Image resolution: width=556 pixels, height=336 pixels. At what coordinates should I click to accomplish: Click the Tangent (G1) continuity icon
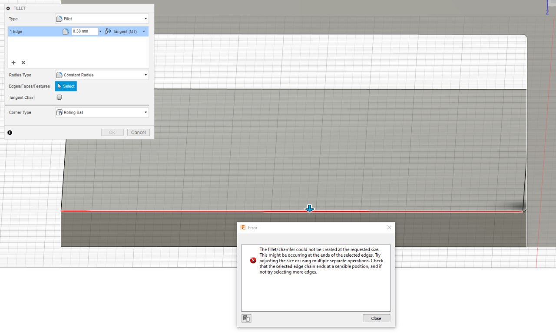tap(109, 31)
